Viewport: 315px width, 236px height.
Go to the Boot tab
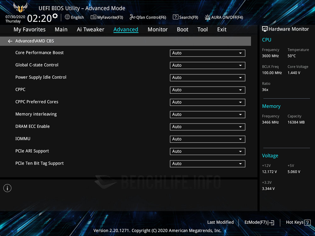tap(182, 30)
